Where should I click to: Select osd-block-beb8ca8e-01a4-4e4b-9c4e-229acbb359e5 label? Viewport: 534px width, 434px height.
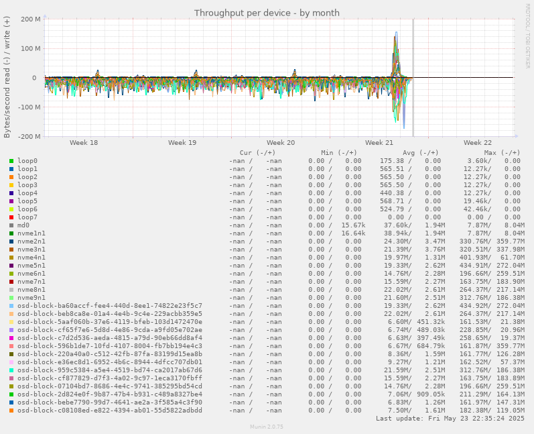tap(110, 314)
